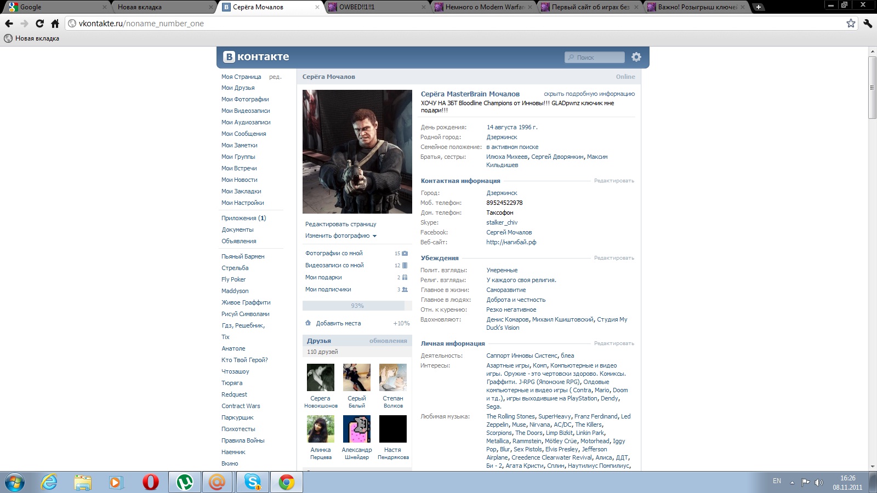The height and width of the screenshot is (493, 877).
Task: Open 'Мои Фотографии' in the left menu
Action: coord(245,100)
